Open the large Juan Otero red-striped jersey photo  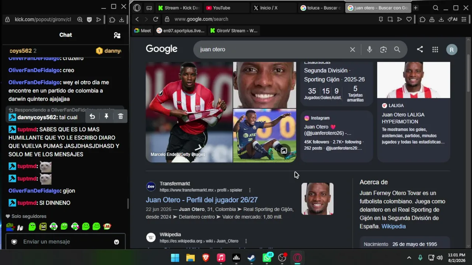point(189,112)
